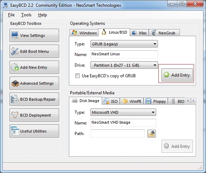206x173 pixels.
Task: Click the Windows flag icon on its tab
Action: tap(75, 33)
